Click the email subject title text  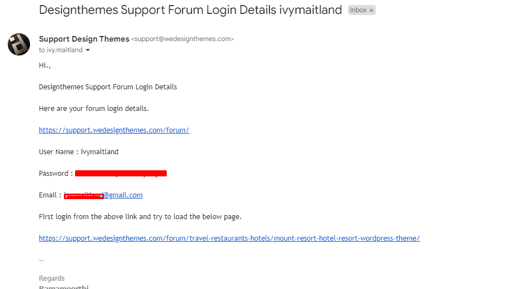190,10
